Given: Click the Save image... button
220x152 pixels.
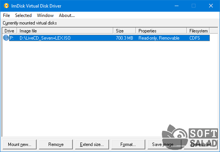Looking at the screenshot, I should [x=165, y=144].
